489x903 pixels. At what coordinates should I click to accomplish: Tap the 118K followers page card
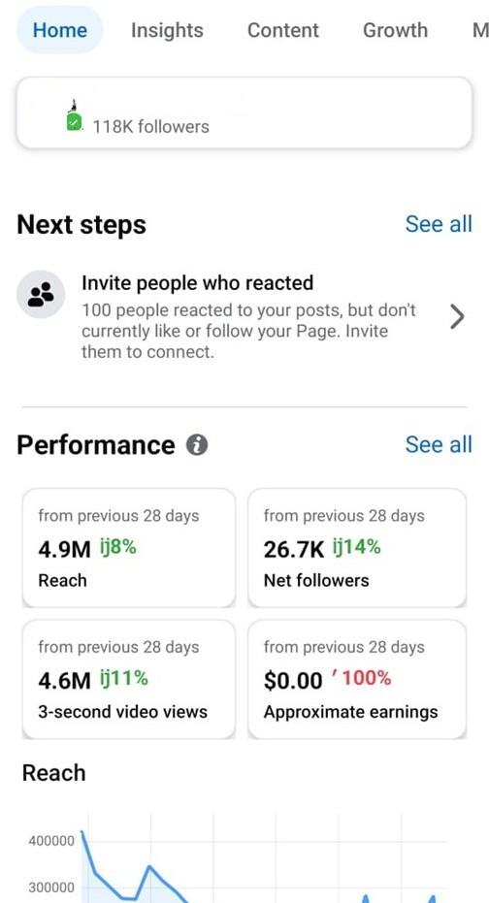coord(244,113)
